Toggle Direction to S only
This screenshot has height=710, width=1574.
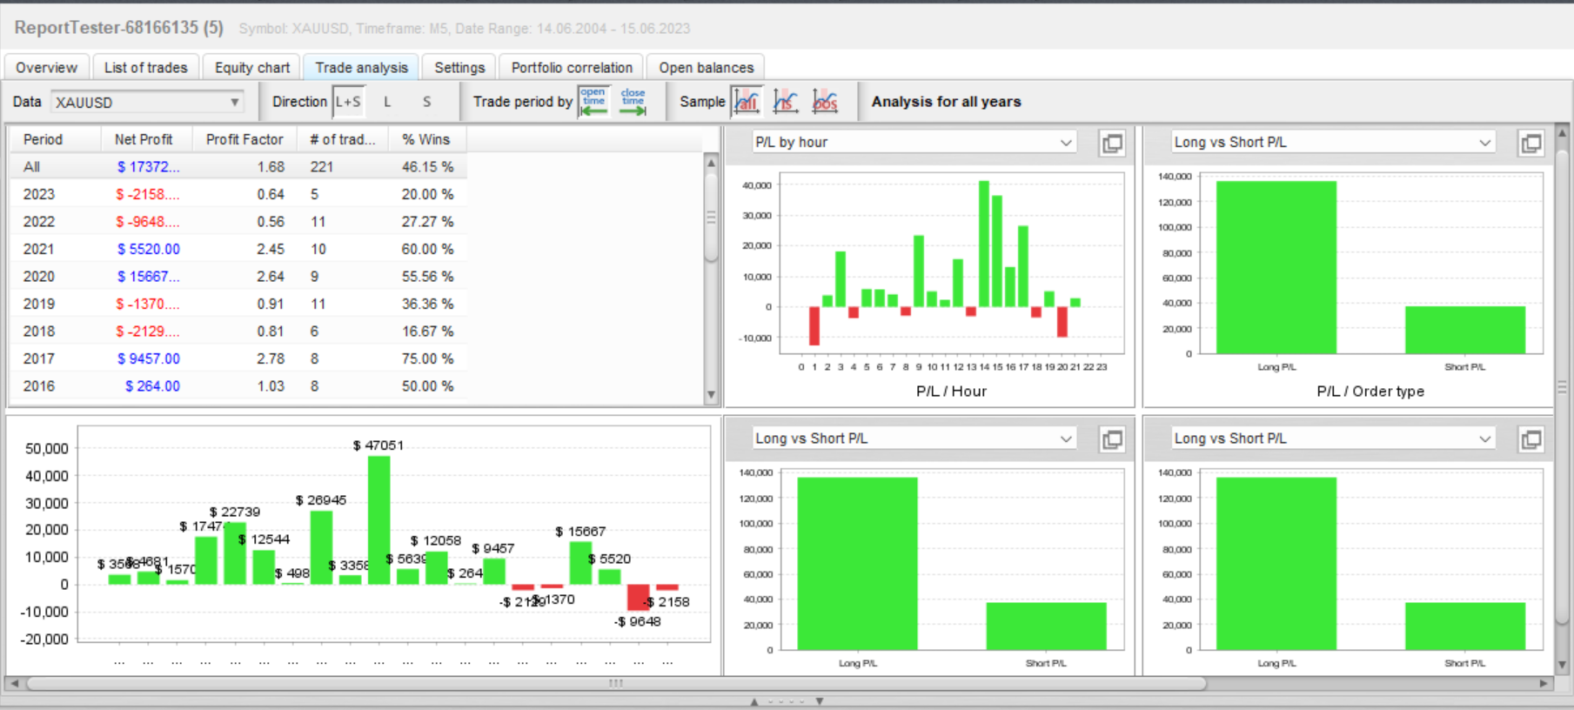[x=426, y=102]
